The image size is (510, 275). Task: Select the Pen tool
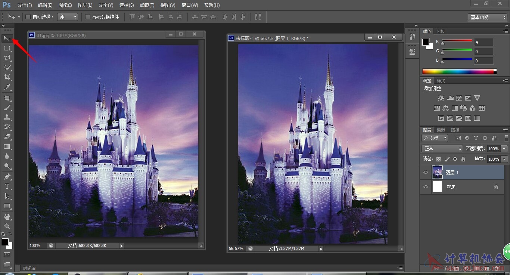[x=7, y=176]
